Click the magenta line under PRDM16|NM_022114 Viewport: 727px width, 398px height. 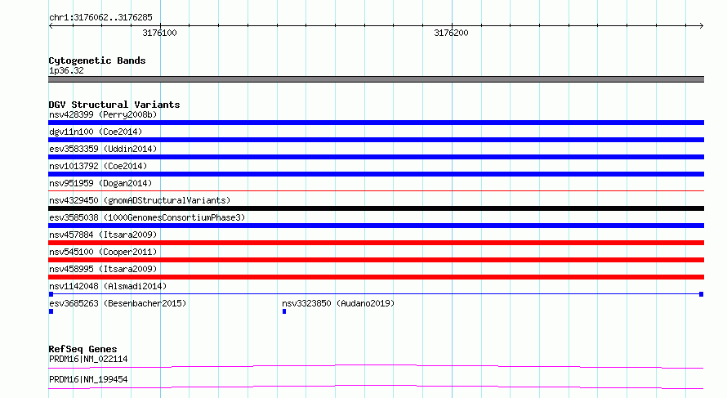376,366
